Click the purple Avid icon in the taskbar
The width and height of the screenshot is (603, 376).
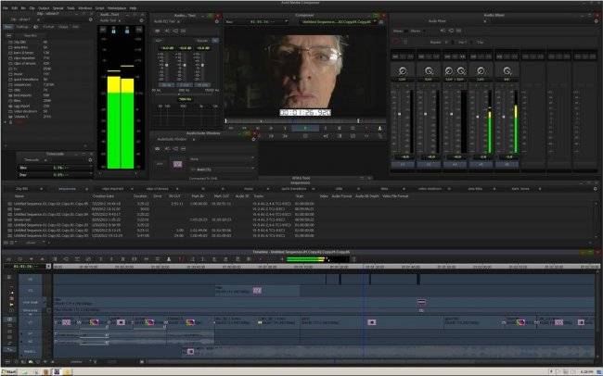pyautogui.click(x=57, y=372)
